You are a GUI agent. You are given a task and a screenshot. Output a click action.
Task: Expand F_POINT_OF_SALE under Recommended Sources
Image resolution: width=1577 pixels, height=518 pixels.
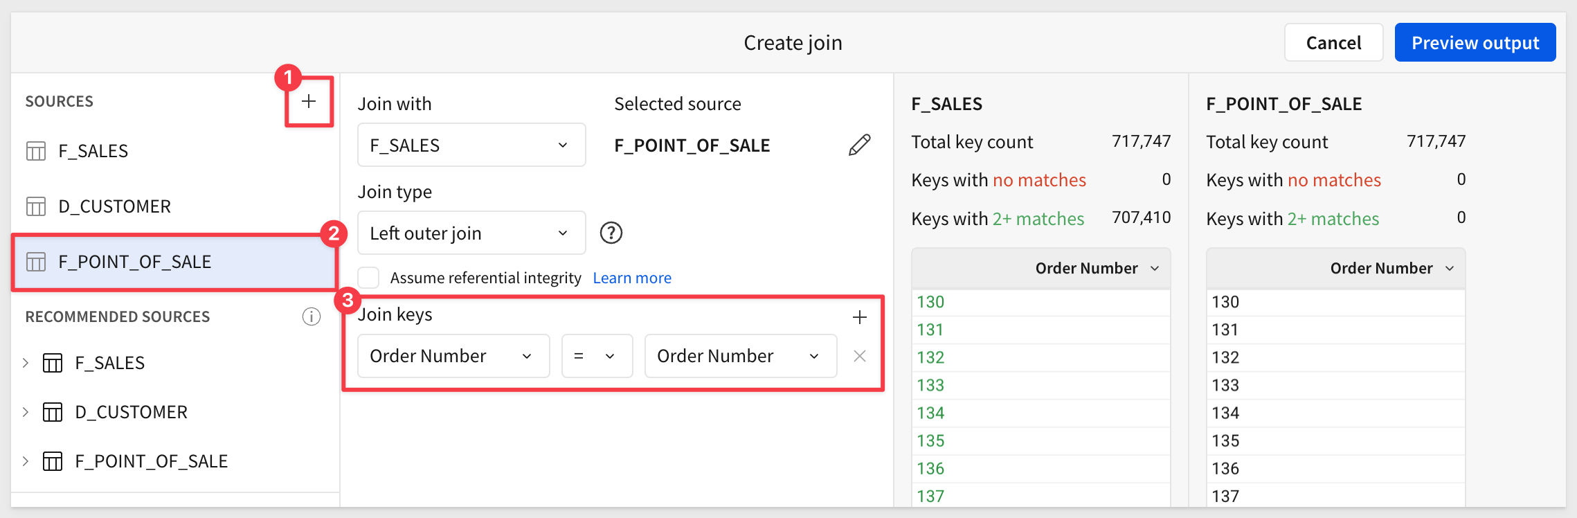[x=26, y=461]
